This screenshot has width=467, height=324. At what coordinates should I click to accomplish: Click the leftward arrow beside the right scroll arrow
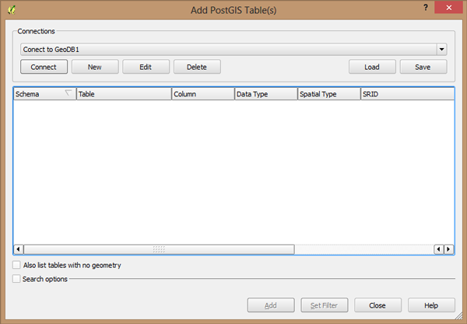coord(438,249)
